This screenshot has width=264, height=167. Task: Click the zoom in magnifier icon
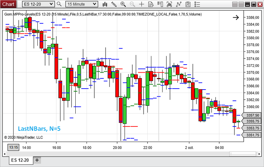[123, 4]
